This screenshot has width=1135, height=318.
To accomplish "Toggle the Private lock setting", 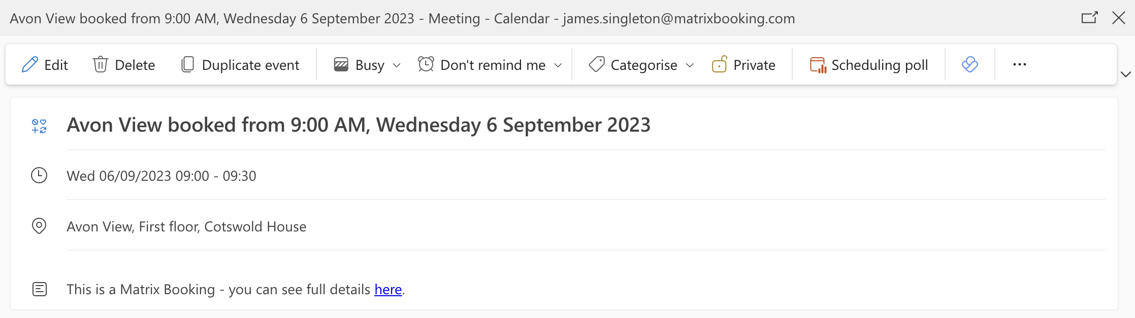I will [743, 65].
